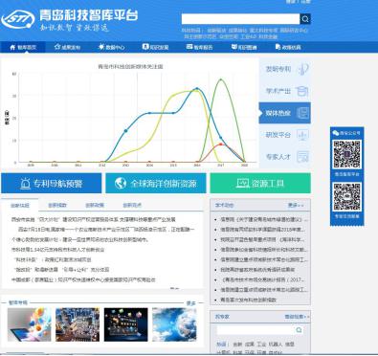This screenshot has height=356, width=378.
Task: Open the 数据中心 navigation item
Action: 111,47
